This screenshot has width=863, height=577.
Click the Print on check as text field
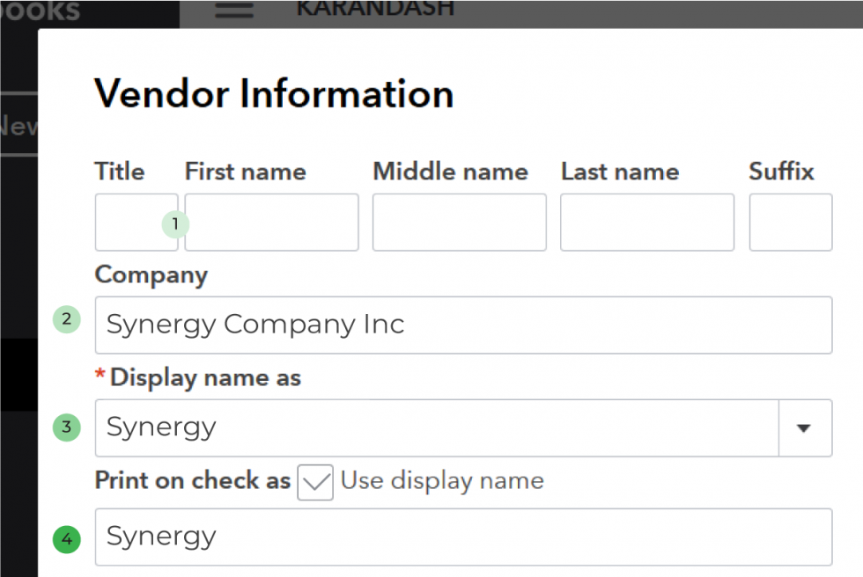463,537
